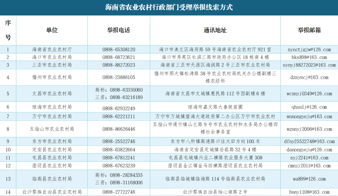
Task: Select the 儋州市农业农村局 cell
Action: click(x=52, y=77)
